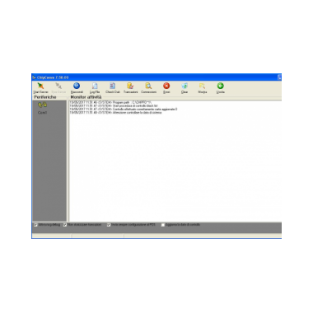The image size is (313, 313).
Task: Toggle the Non stoccare transazioni checkbox
Action: (x=65, y=225)
